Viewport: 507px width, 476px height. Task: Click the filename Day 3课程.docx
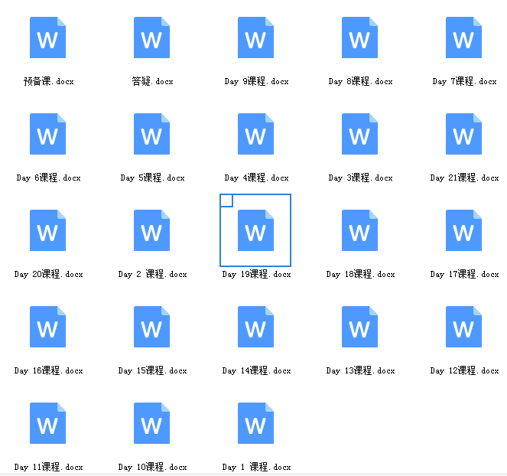click(360, 178)
